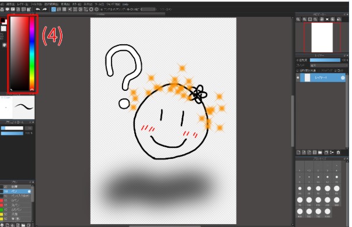Viewport: 352px width, 227px height.
Task: Open the layer blend mode dropdown
Action: click(329, 65)
